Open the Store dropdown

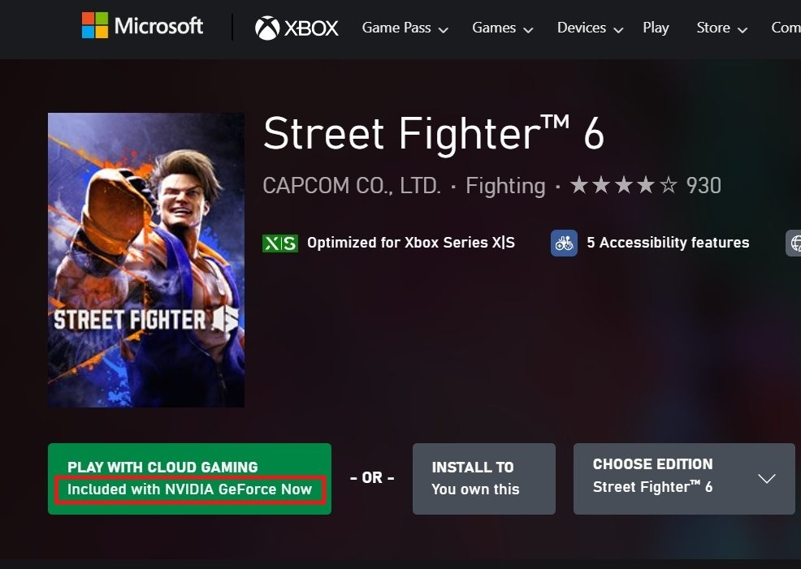pos(721,28)
